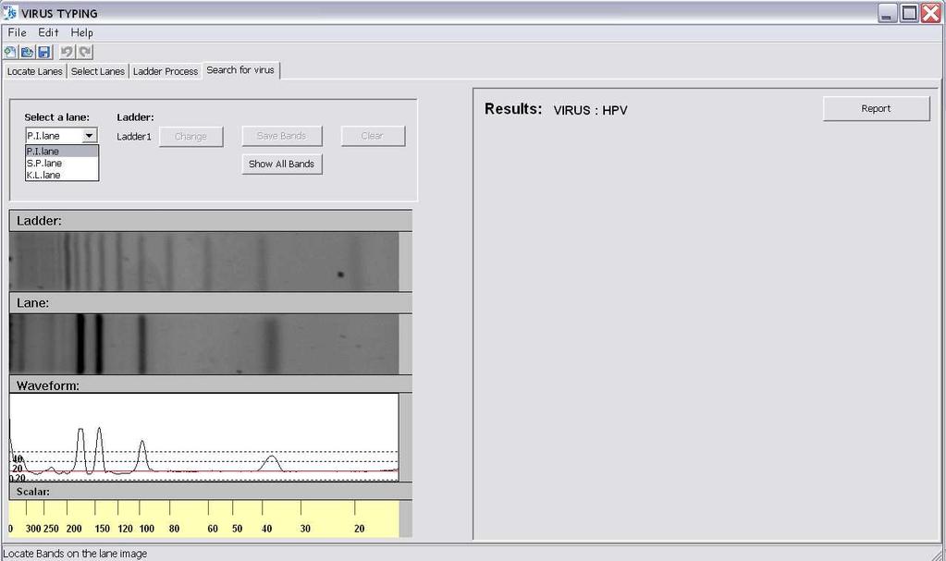The width and height of the screenshot is (946, 561).
Task: Click the status bar 'Locate Bands on the lane image'
Action: (75, 554)
